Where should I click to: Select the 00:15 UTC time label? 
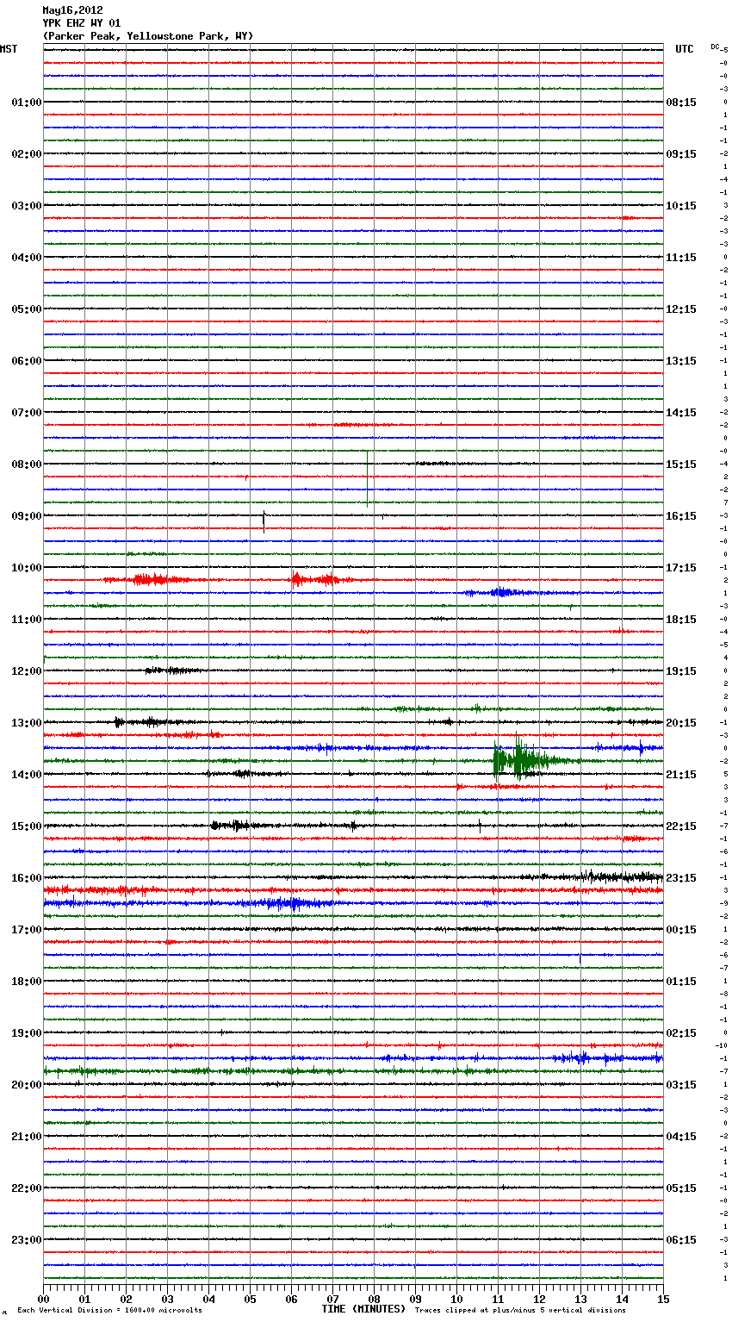tap(681, 930)
